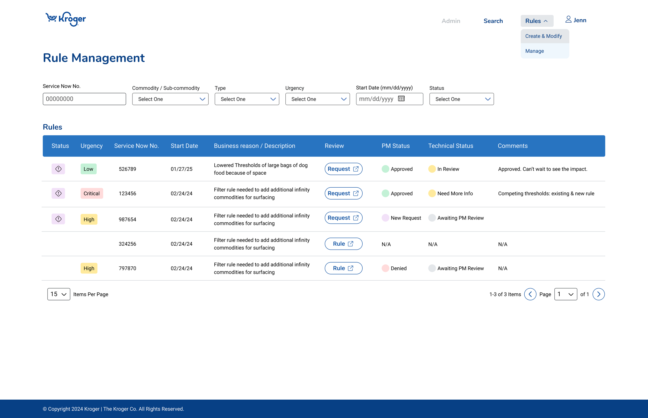Expand the Type filter dropdown

coord(247,99)
